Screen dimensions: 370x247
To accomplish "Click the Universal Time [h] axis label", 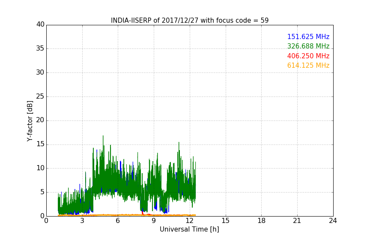I will pos(189,229).
